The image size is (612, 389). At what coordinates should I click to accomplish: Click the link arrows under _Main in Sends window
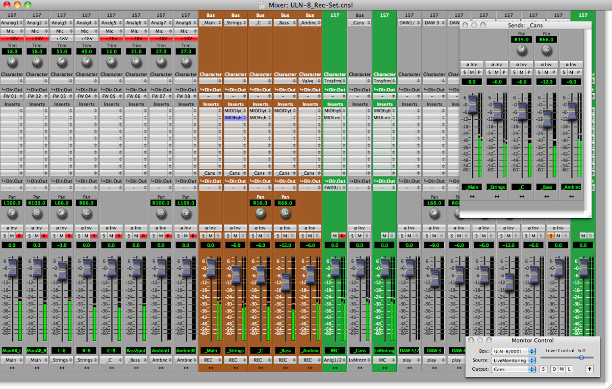point(472,196)
